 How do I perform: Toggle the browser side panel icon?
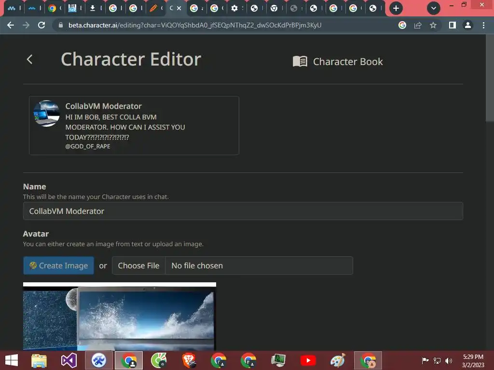[x=453, y=25]
